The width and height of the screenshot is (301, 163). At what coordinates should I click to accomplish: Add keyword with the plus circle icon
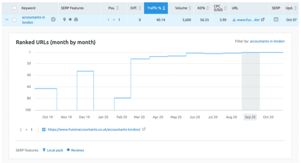53,19
